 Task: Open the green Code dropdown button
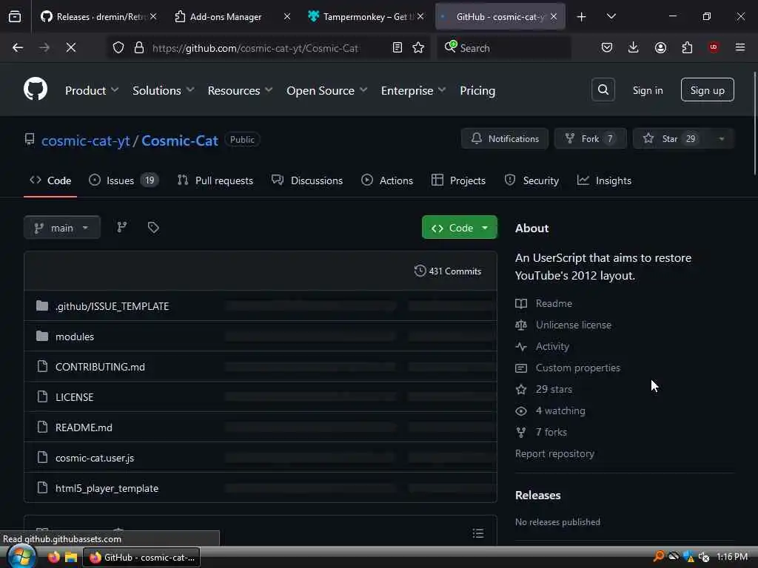pyautogui.click(x=459, y=228)
